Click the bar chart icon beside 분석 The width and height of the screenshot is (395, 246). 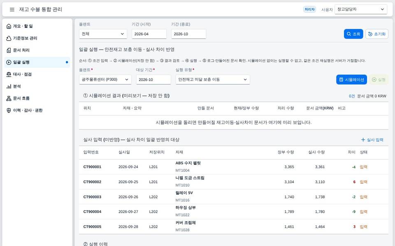[9, 87]
